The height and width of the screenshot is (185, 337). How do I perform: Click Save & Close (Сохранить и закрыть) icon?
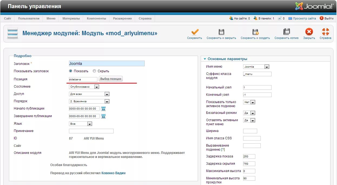point(221,32)
